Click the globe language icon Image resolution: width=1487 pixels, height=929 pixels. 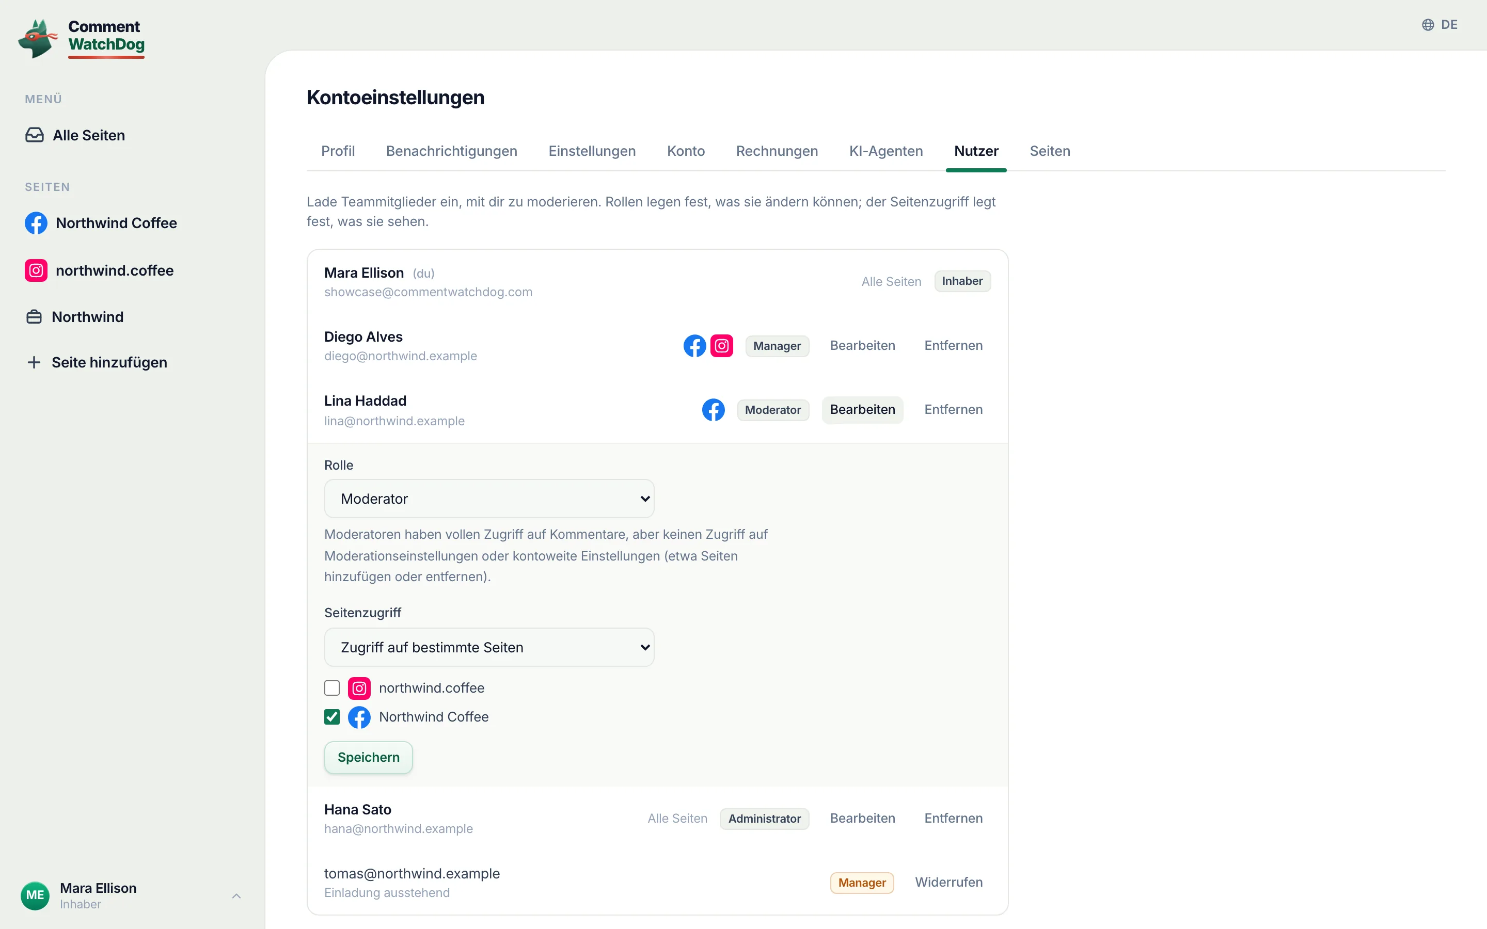pos(1428,25)
